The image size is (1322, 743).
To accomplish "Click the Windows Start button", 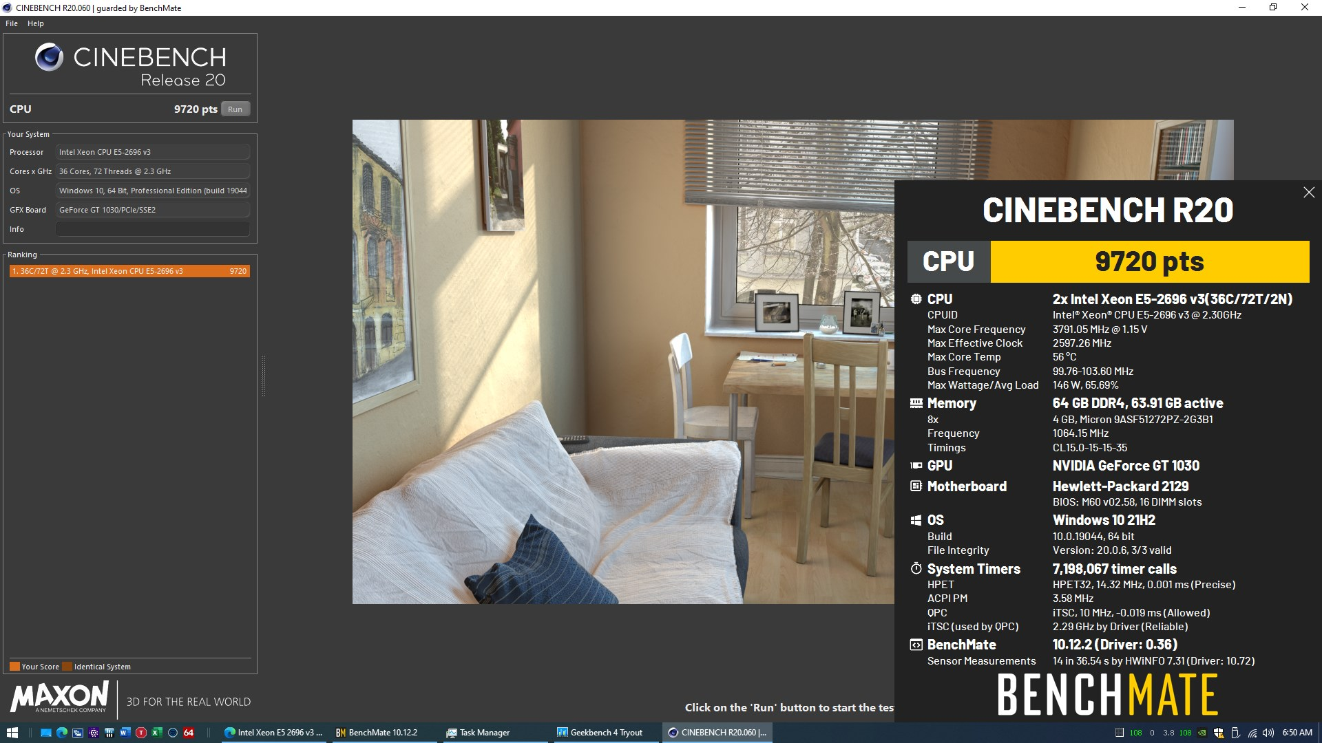I will pyautogui.click(x=12, y=733).
